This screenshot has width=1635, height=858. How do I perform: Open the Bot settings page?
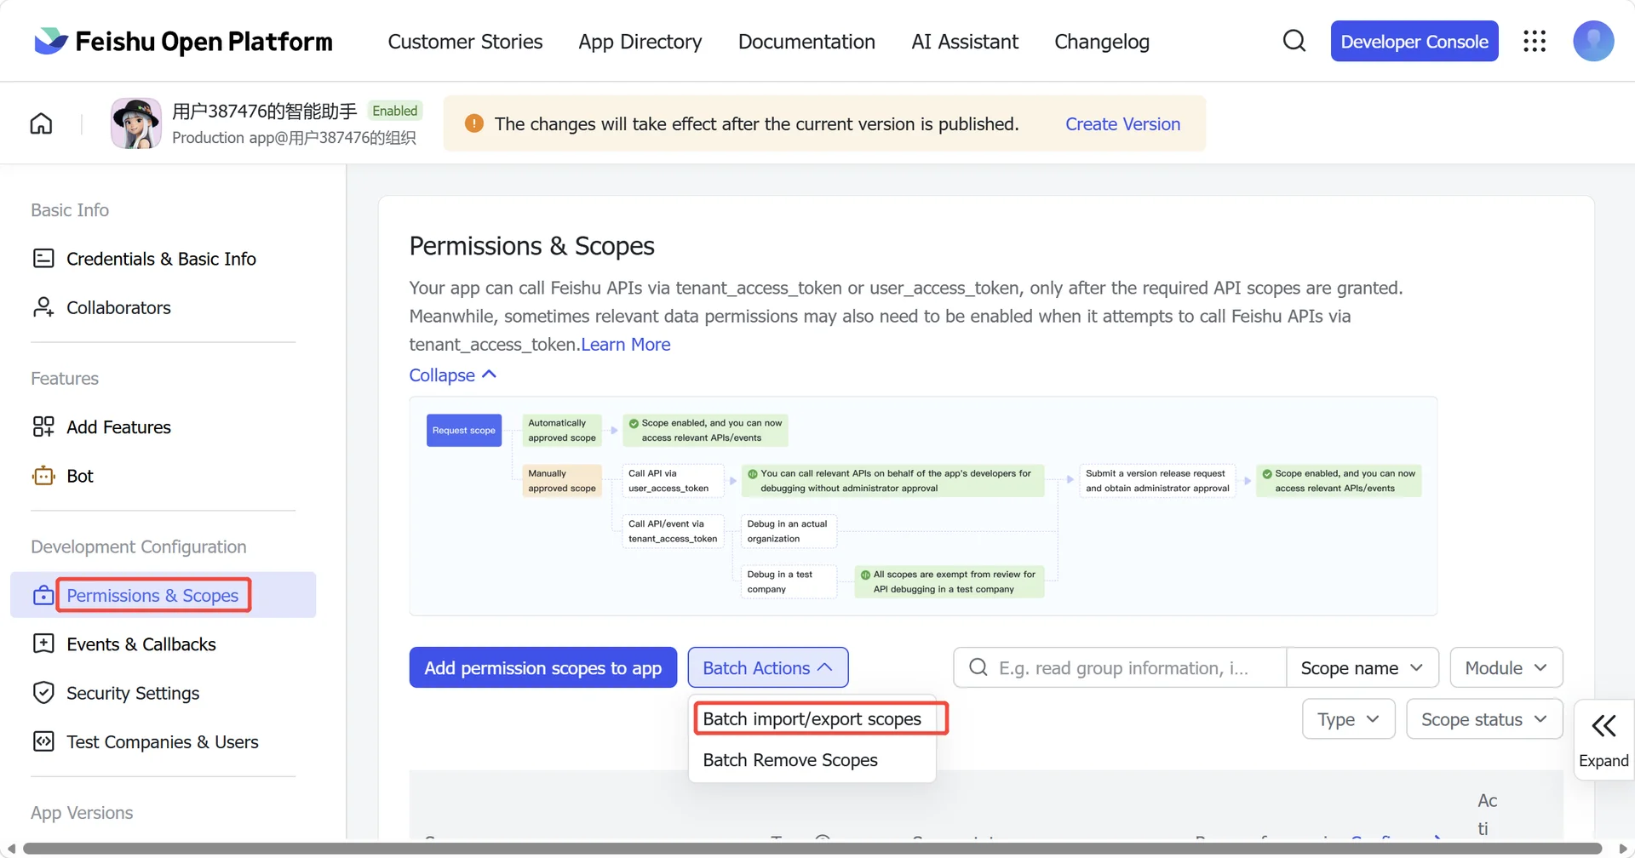pos(163,476)
